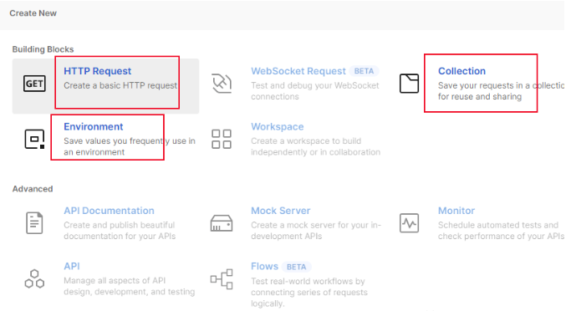The width and height of the screenshot is (571, 311).
Task: Click 'Create a workspace to build independently' text
Action: coord(315,146)
